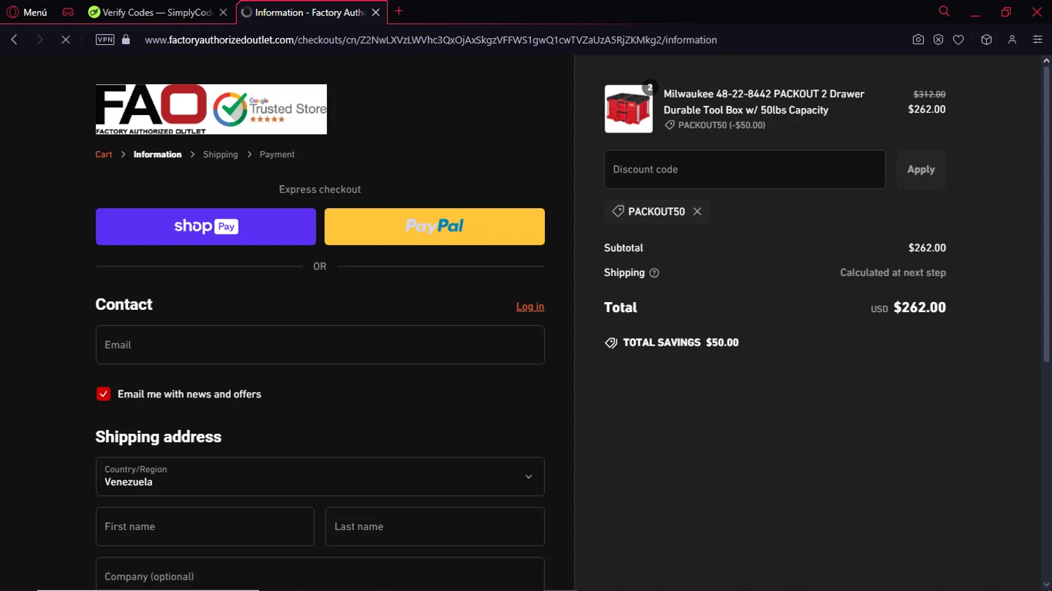Click the Total Savings tag icon
The width and height of the screenshot is (1052, 591).
tap(611, 343)
